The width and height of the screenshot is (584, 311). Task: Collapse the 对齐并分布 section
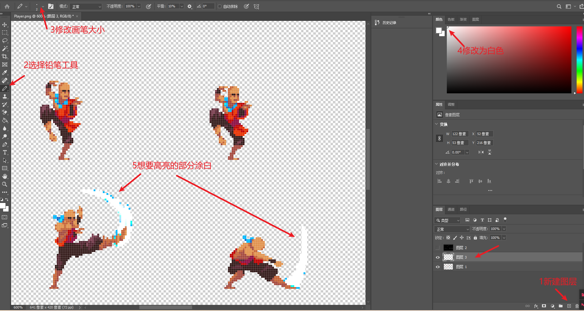(436, 164)
